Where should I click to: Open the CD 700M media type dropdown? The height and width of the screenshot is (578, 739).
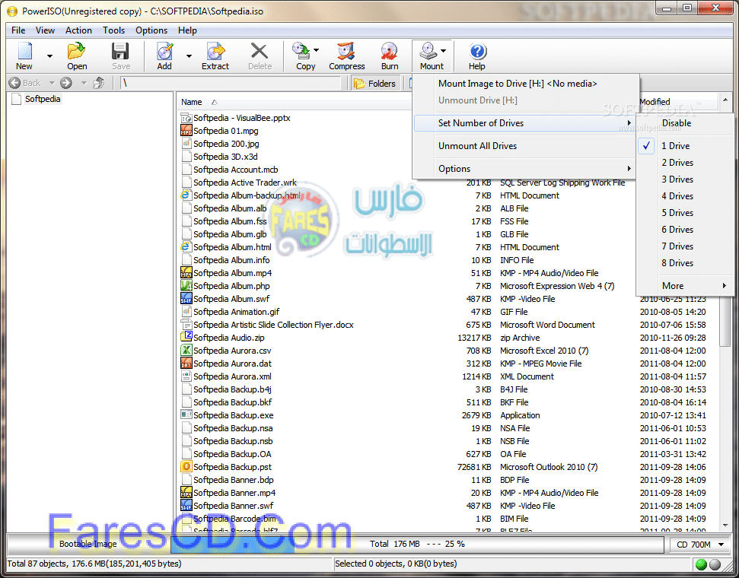pyautogui.click(x=699, y=545)
